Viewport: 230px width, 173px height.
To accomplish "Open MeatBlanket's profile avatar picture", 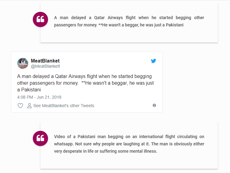I will [x=23, y=63].
